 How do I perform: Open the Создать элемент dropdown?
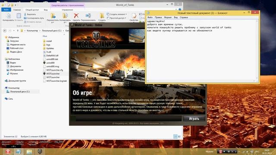[117, 14]
